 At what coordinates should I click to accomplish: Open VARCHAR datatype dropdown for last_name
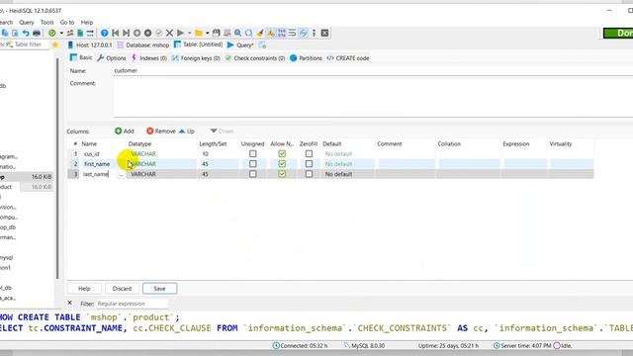click(x=143, y=174)
